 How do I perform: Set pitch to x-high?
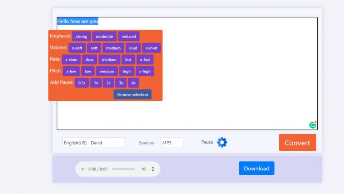click(145, 71)
